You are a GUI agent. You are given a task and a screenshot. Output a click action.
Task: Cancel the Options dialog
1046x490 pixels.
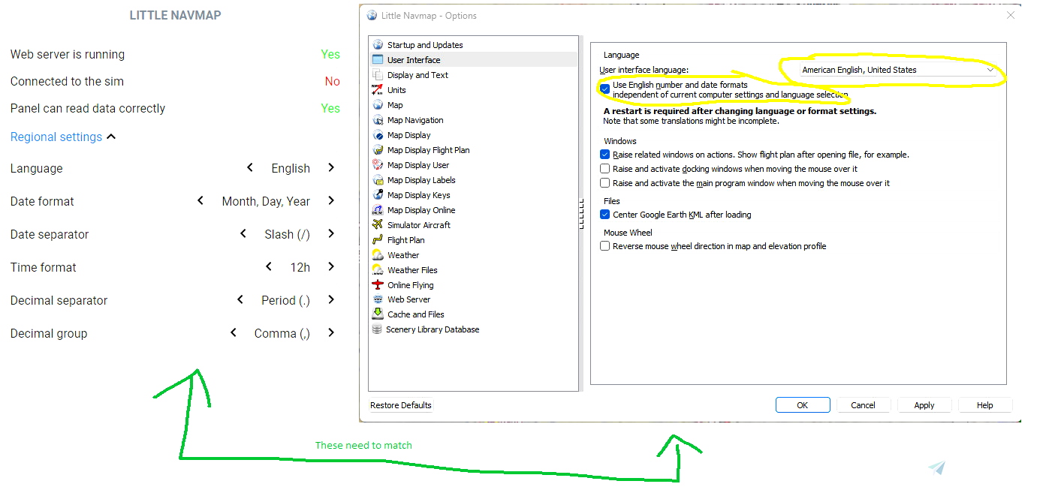(x=864, y=405)
